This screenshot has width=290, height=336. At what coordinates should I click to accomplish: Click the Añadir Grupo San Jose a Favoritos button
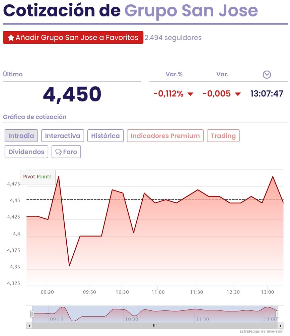(73, 38)
